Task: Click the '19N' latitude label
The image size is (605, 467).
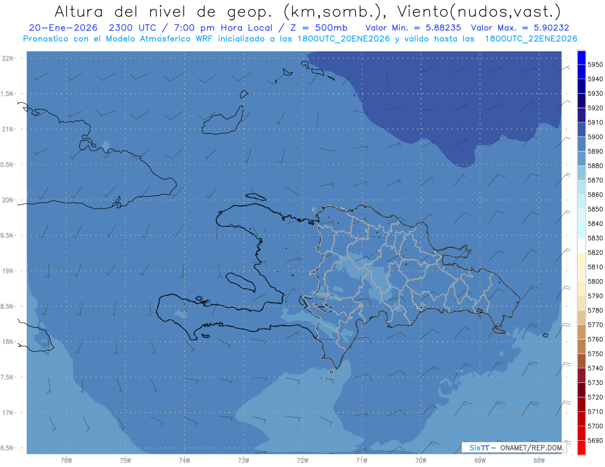Action: (8, 271)
